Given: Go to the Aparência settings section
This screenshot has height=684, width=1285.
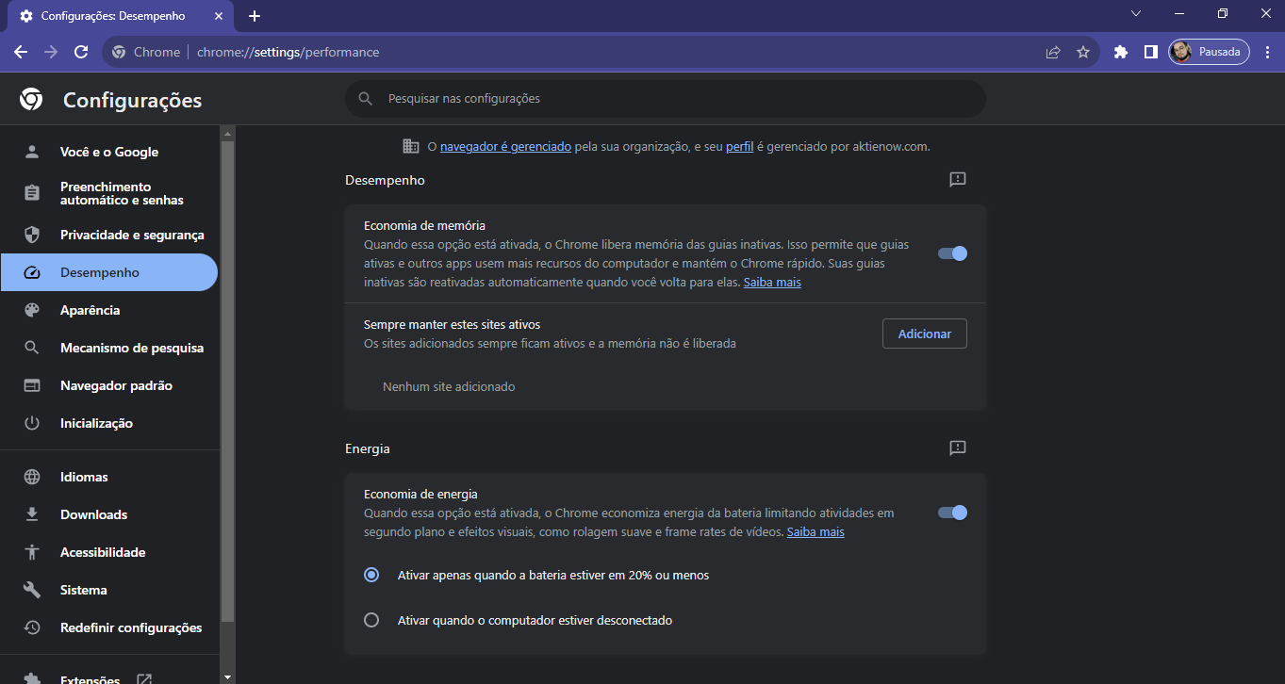Looking at the screenshot, I should [90, 310].
